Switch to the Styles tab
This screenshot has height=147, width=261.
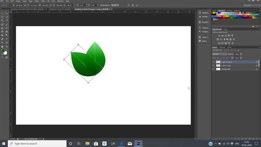click(x=225, y=29)
